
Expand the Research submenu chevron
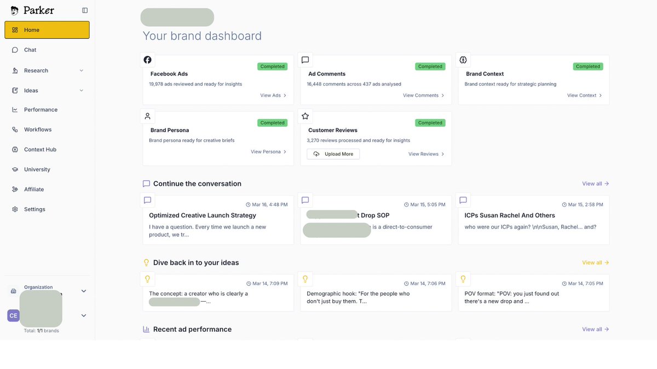[82, 71]
